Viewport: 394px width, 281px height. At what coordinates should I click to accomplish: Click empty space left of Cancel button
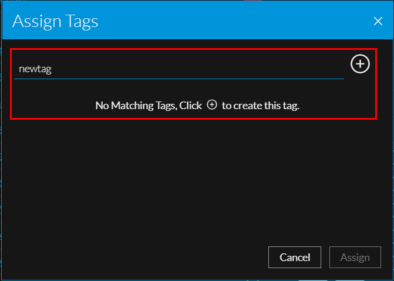(x=176, y=257)
